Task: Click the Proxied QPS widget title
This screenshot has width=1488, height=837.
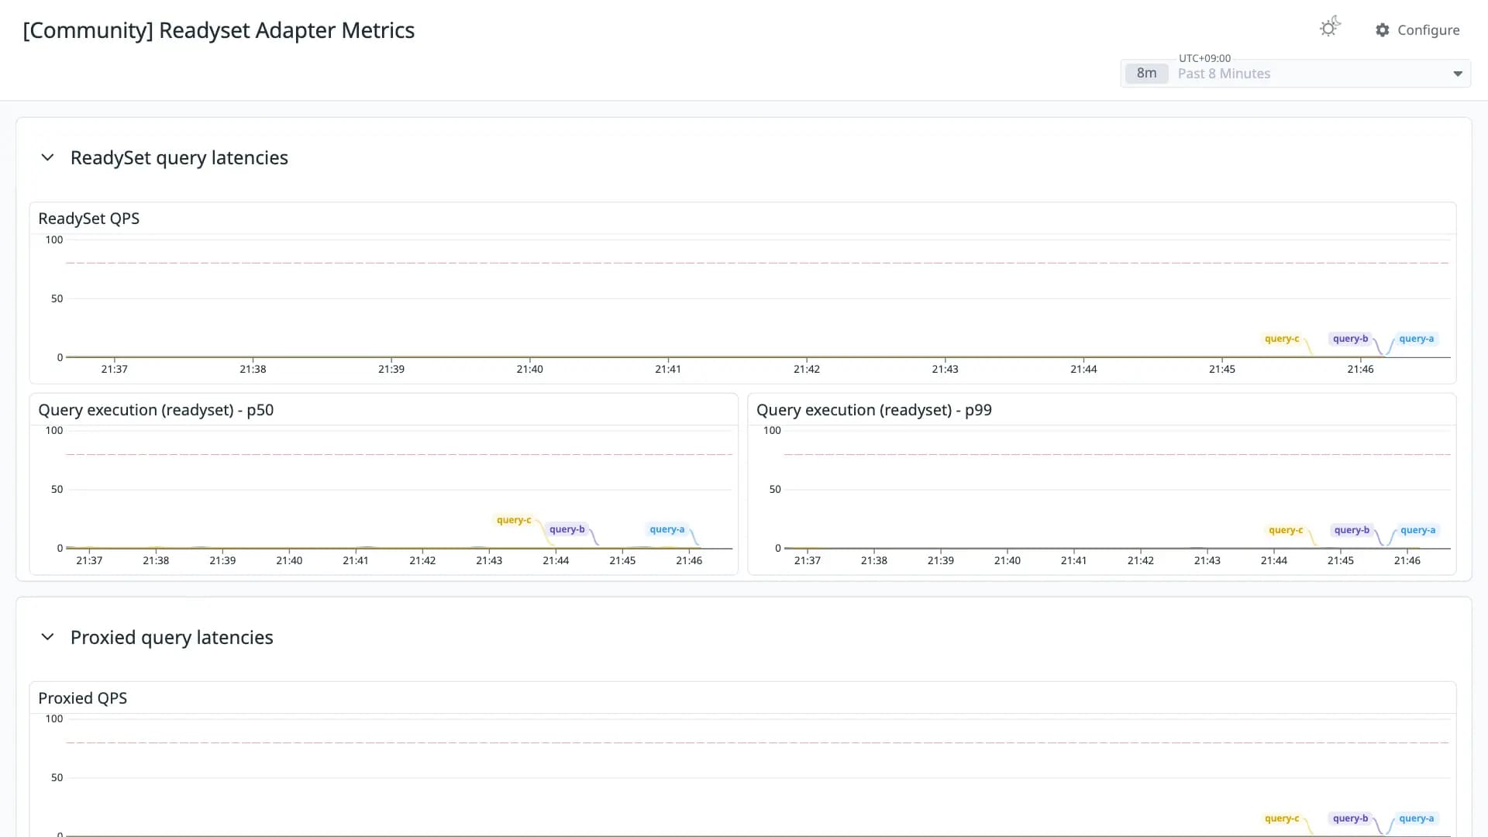Action: point(83,698)
